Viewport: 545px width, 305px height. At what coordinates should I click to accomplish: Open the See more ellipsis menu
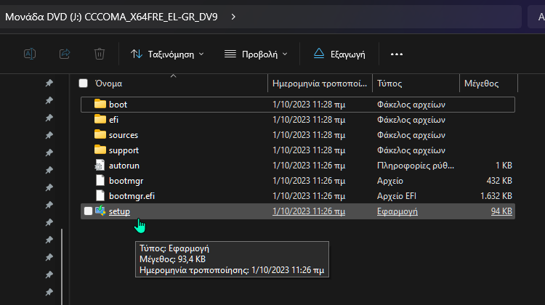pyautogui.click(x=396, y=54)
